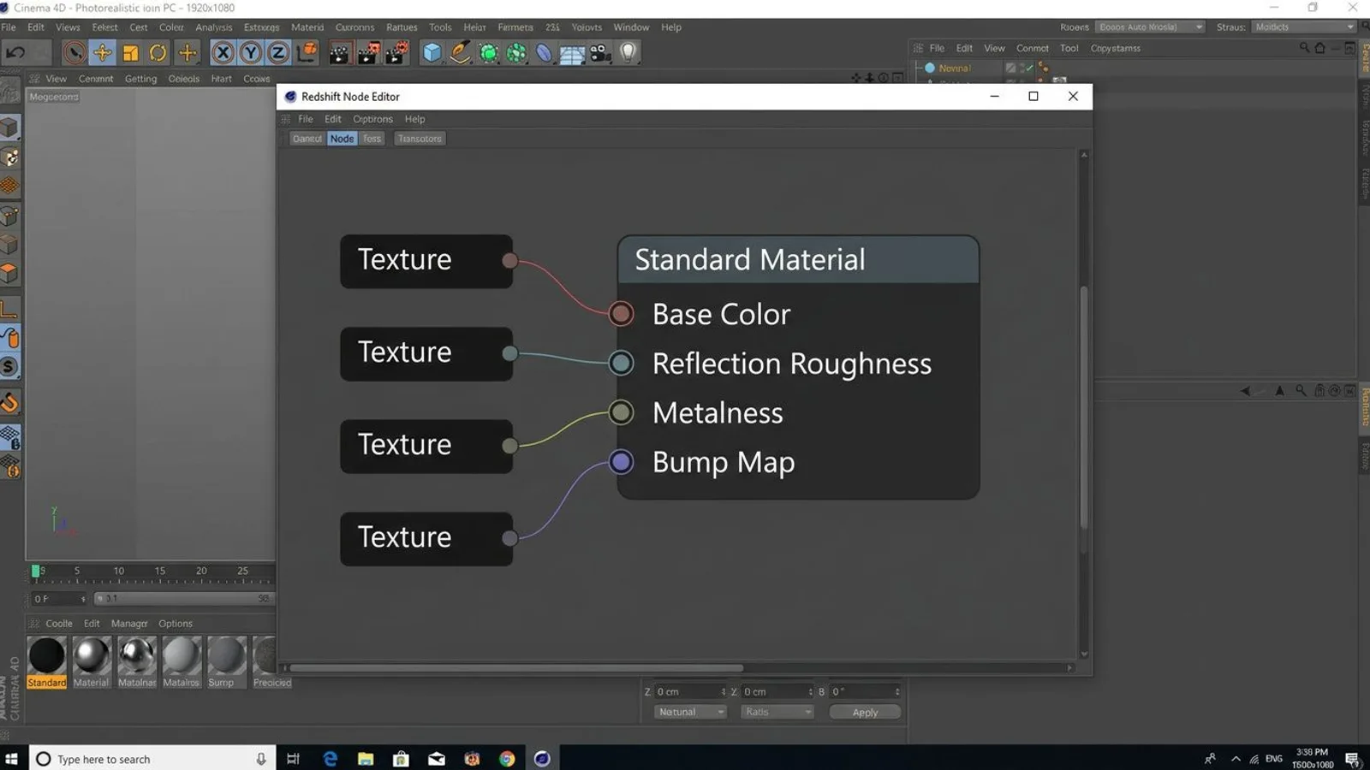Image resolution: width=1370 pixels, height=770 pixels.
Task: Select the Move tool in main toolbar
Action: point(102,53)
